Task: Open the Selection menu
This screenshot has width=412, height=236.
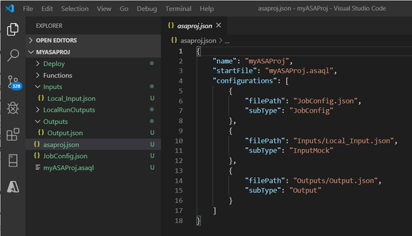Action: coord(75,9)
